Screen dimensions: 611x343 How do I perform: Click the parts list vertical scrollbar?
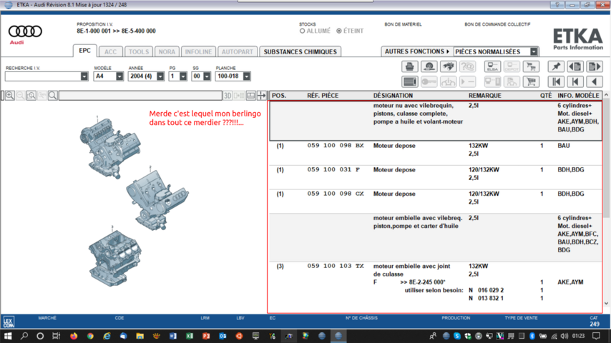point(606,158)
